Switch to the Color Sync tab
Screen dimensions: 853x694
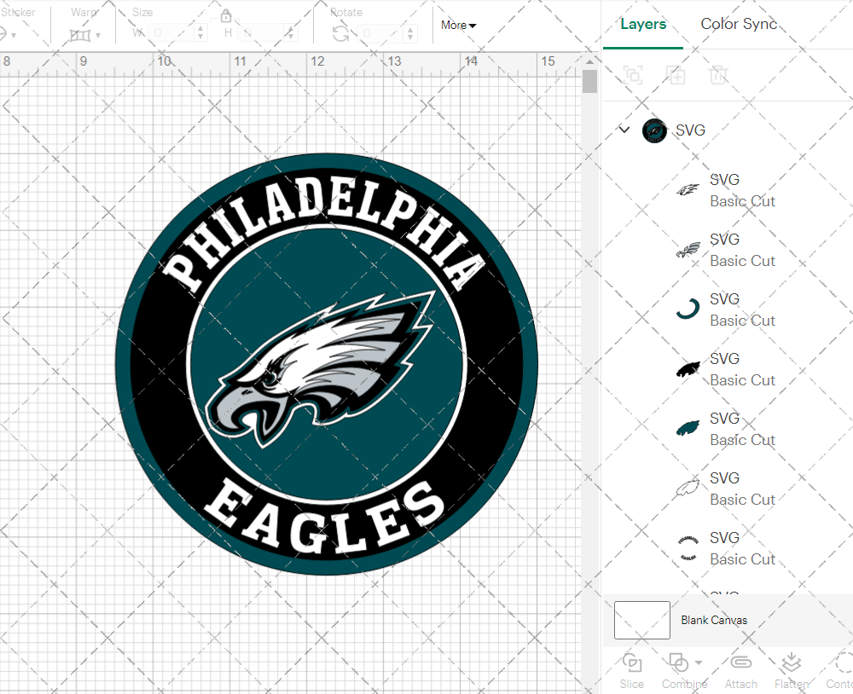(x=739, y=24)
